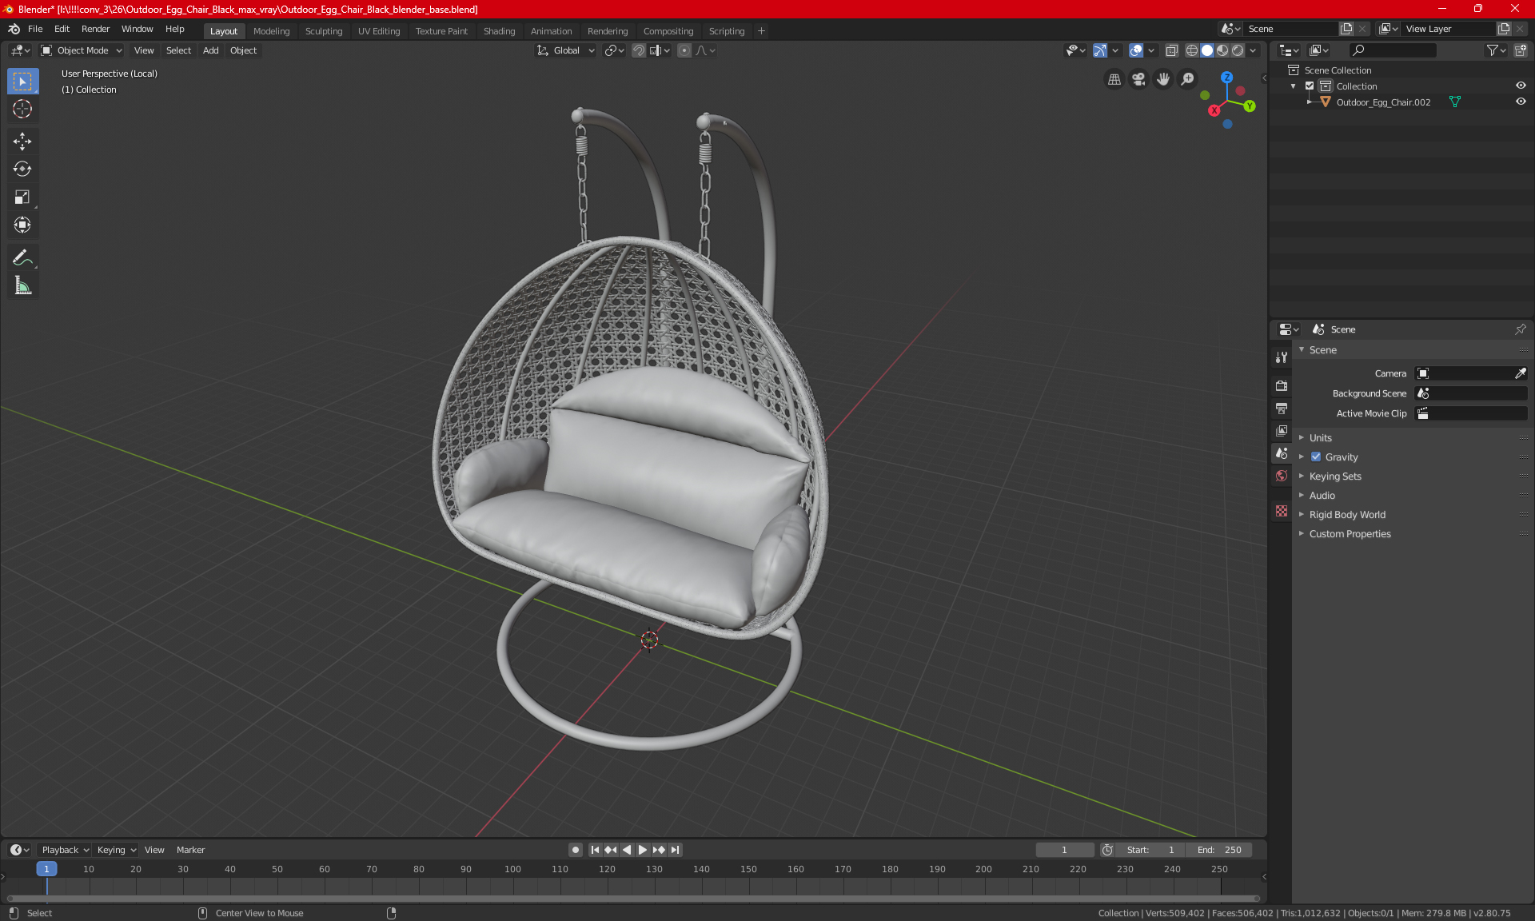Screen dimensions: 1535x921
Task: Activate the Annotate pencil tool
Action: click(22, 257)
